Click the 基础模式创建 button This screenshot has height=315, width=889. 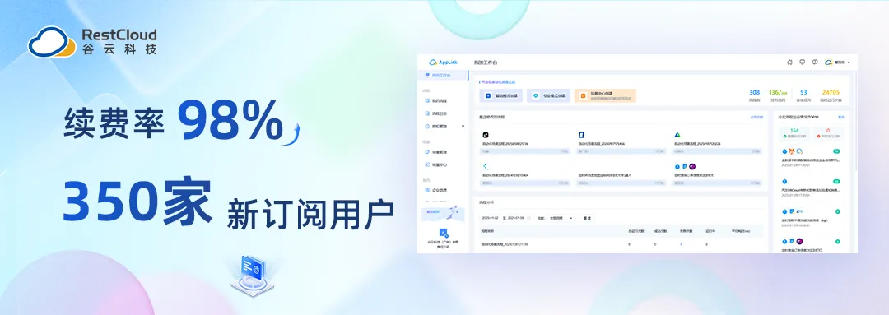[x=500, y=95]
